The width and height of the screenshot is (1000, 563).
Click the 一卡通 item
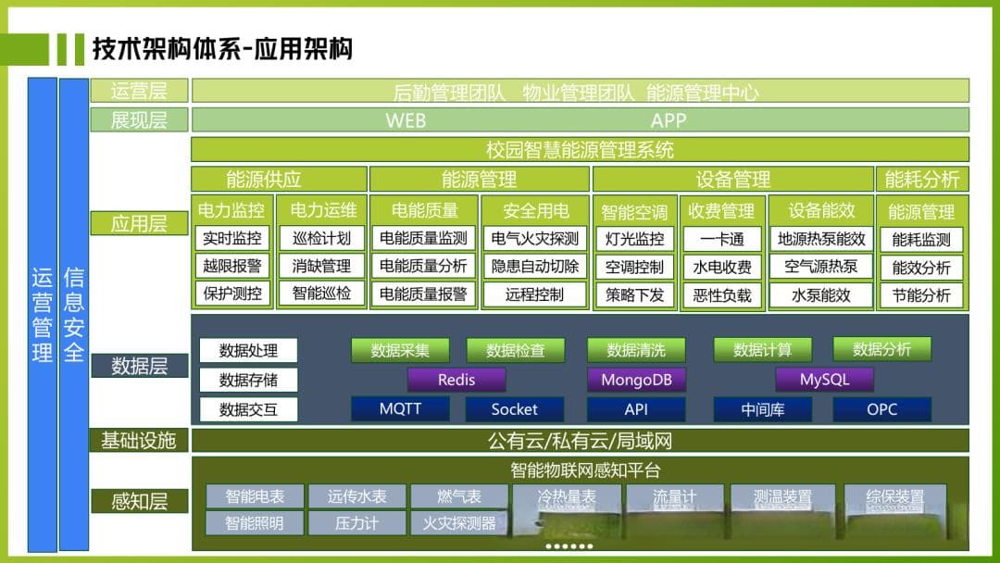click(722, 239)
